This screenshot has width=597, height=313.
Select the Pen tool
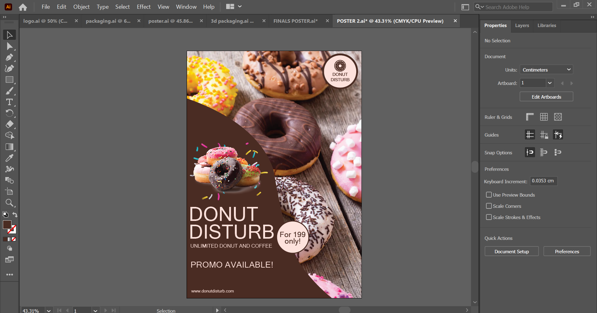pyautogui.click(x=9, y=58)
